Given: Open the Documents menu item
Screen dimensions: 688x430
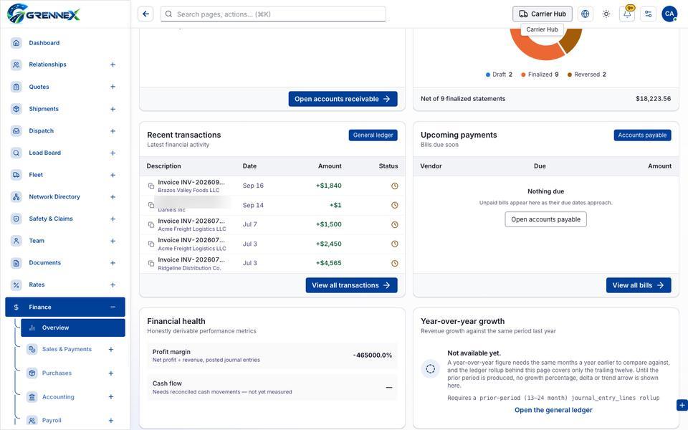Looking at the screenshot, I should coord(65,263).
